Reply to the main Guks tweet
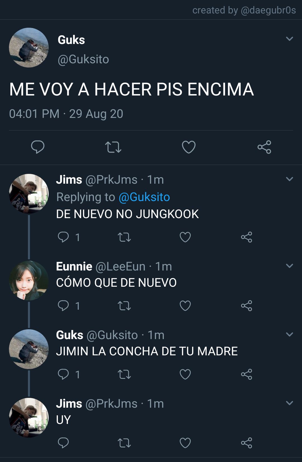302x462 pixels. pos(38,147)
